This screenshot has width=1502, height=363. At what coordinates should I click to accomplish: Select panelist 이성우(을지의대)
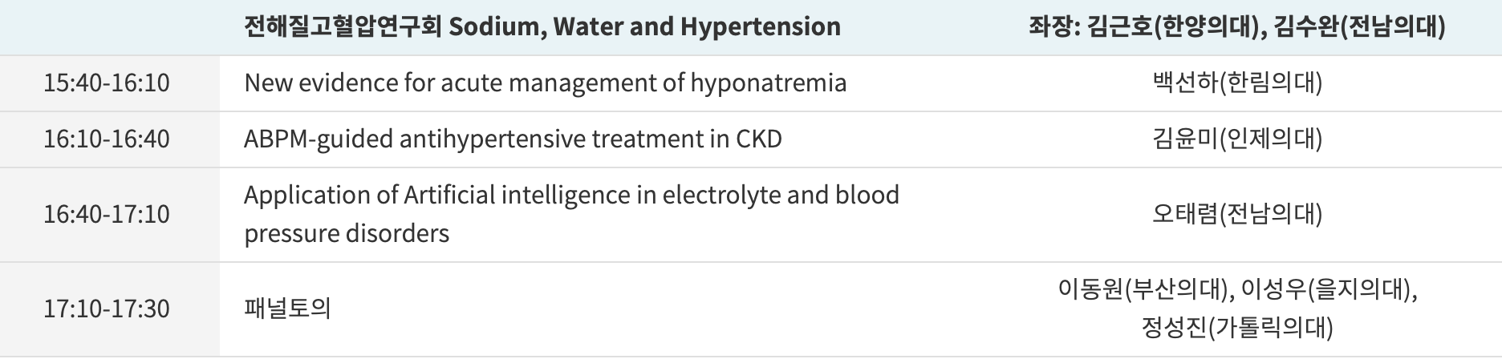1327,289
